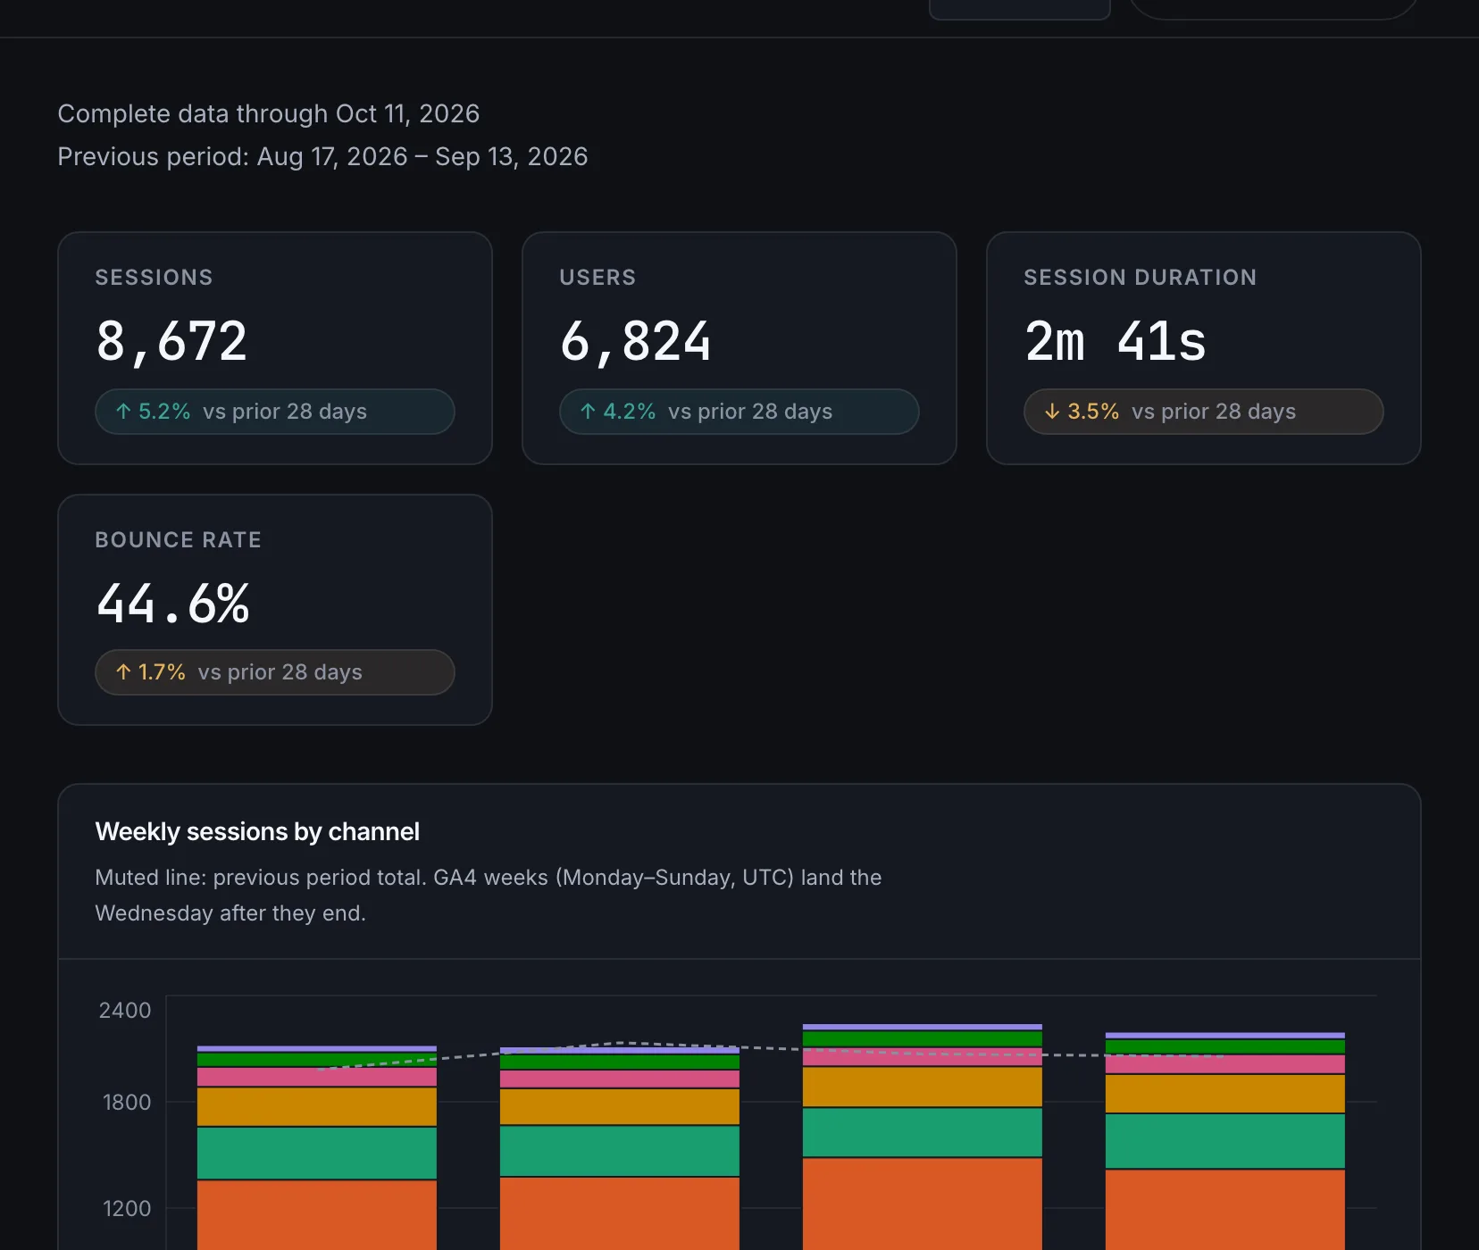Image resolution: width=1479 pixels, height=1250 pixels.
Task: Click the 5.2% vs prior 28 days badge
Action: pyautogui.click(x=275, y=412)
